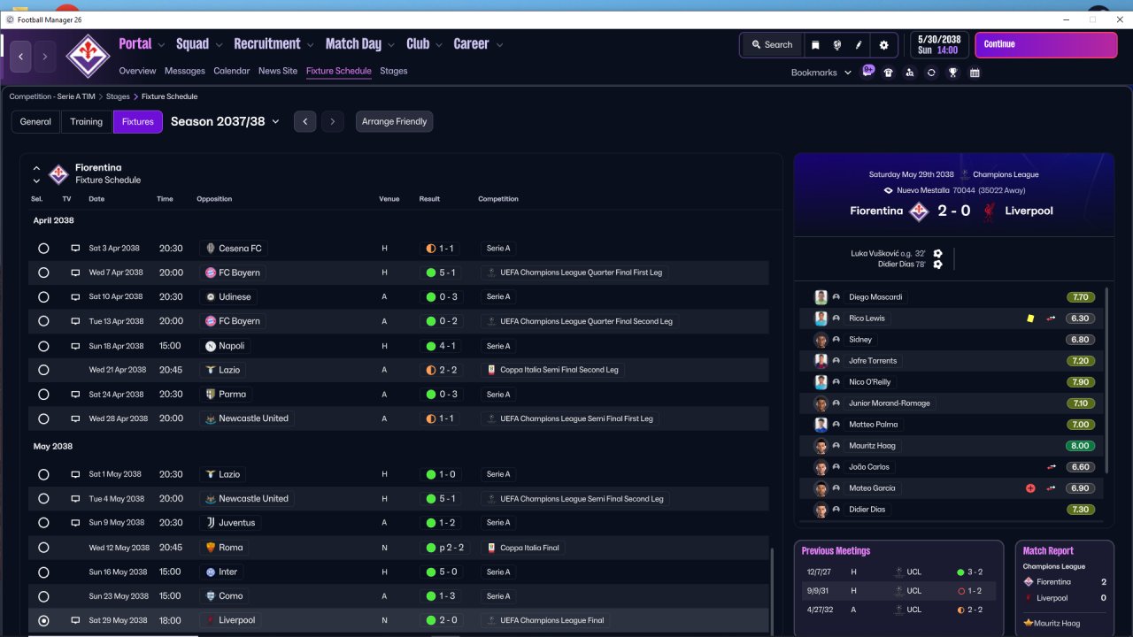Click the fixture list vertical scrollbar
Viewport: 1133px width, 637px height.
772,591
